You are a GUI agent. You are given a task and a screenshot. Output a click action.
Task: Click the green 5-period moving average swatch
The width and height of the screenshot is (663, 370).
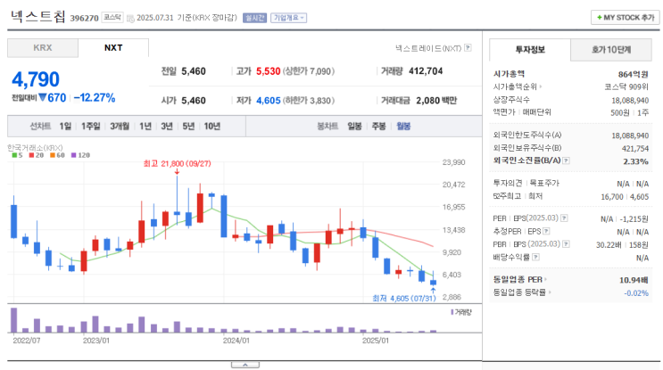14,155
